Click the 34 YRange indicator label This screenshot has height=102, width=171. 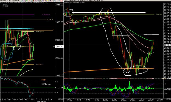[46, 84]
